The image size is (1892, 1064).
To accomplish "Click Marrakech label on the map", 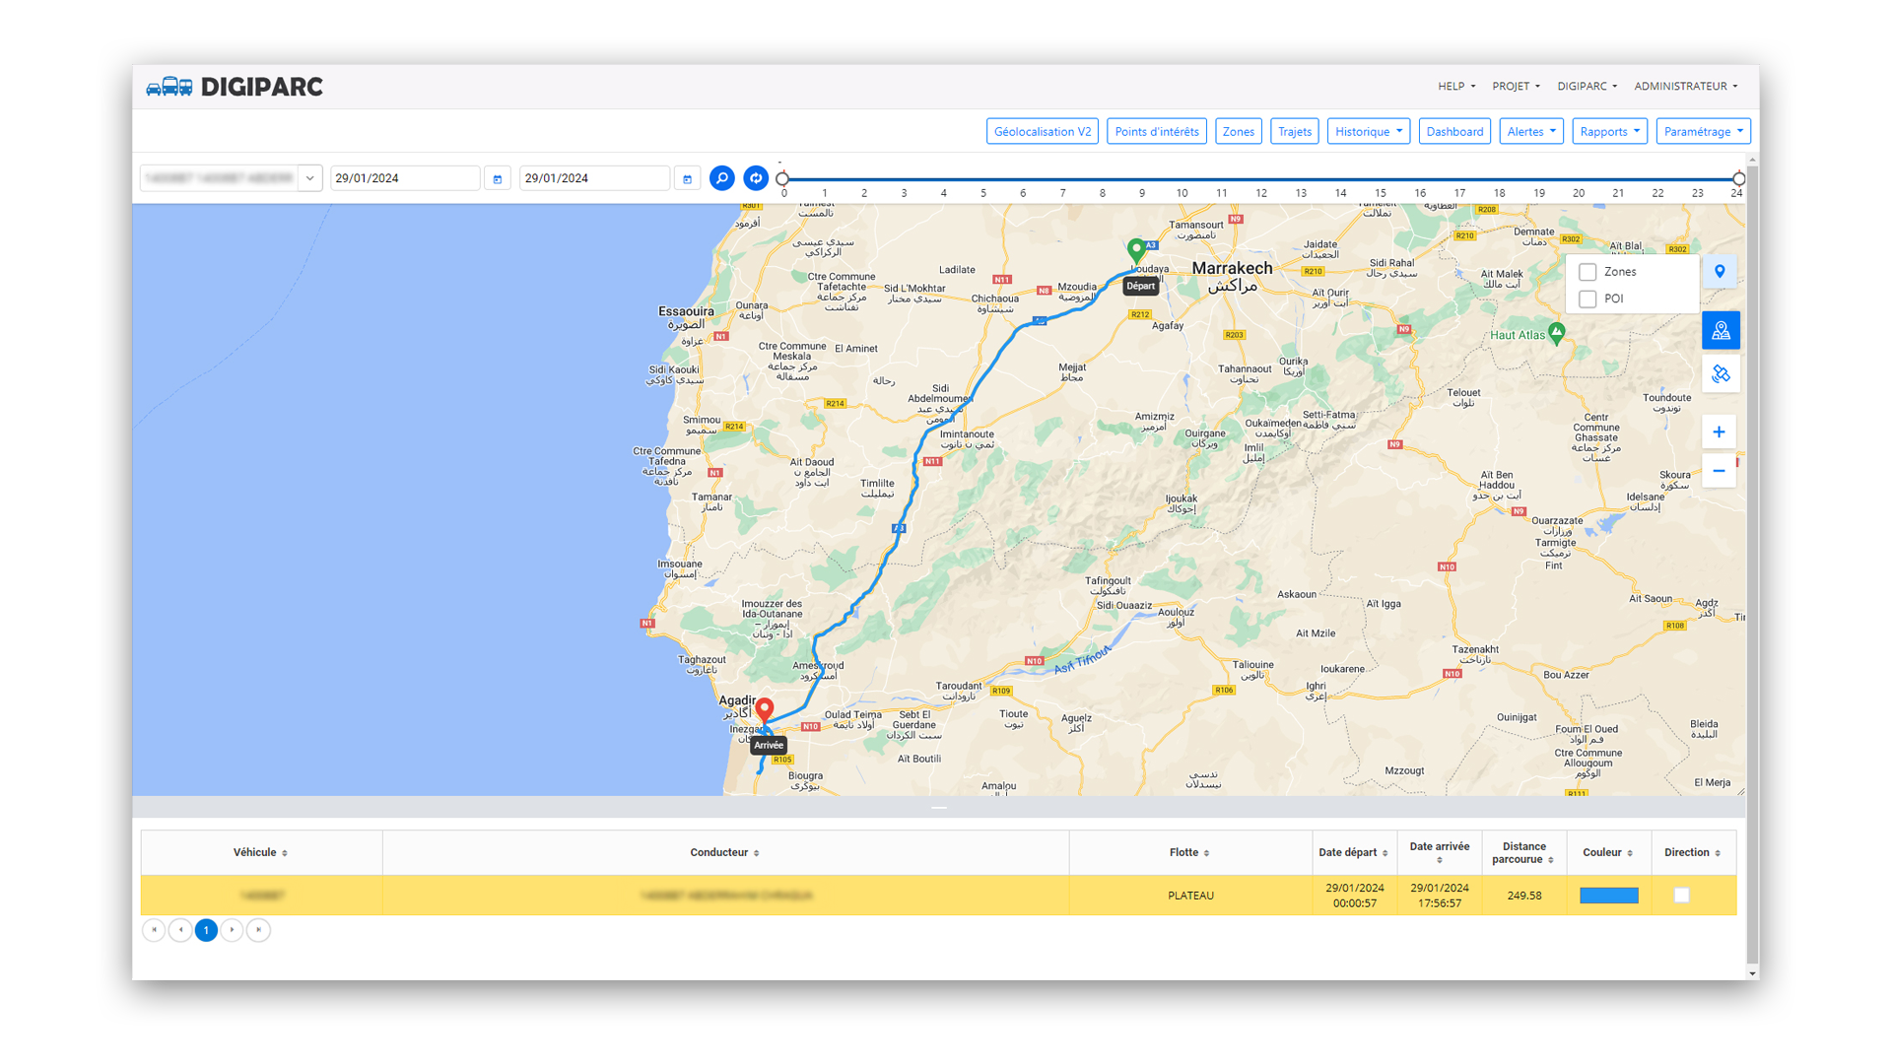I will click(x=1232, y=268).
